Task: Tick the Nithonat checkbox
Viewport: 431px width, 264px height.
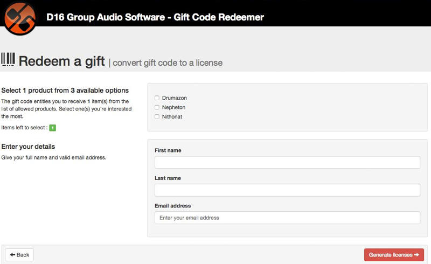Action: 157,116
